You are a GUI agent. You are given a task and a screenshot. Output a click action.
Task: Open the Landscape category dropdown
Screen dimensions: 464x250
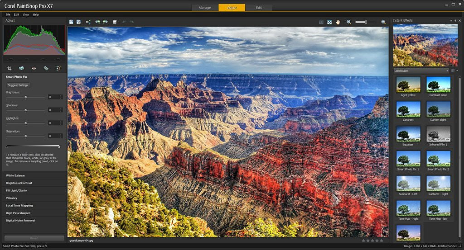[x=420, y=71]
